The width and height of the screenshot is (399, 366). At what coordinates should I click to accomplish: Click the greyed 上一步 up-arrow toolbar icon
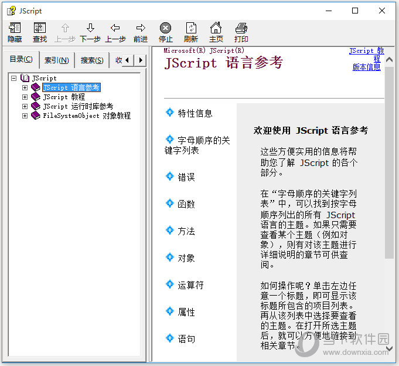pos(65,28)
